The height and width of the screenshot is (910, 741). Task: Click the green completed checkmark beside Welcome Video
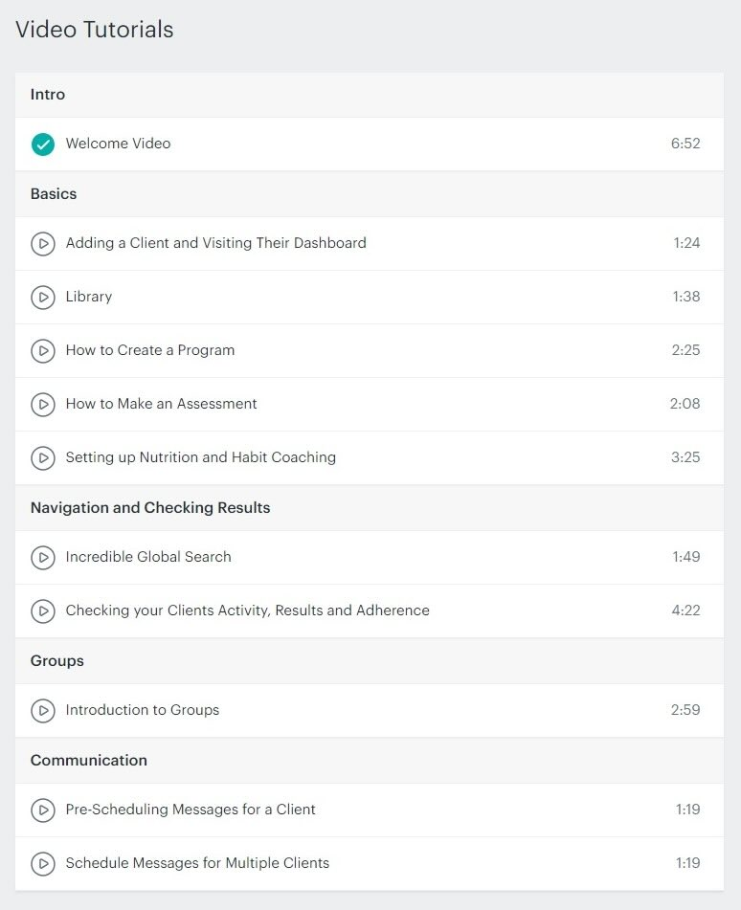[x=43, y=144]
